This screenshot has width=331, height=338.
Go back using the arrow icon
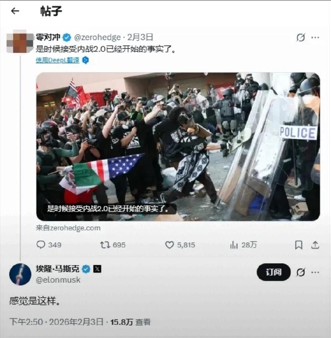[x=15, y=11]
